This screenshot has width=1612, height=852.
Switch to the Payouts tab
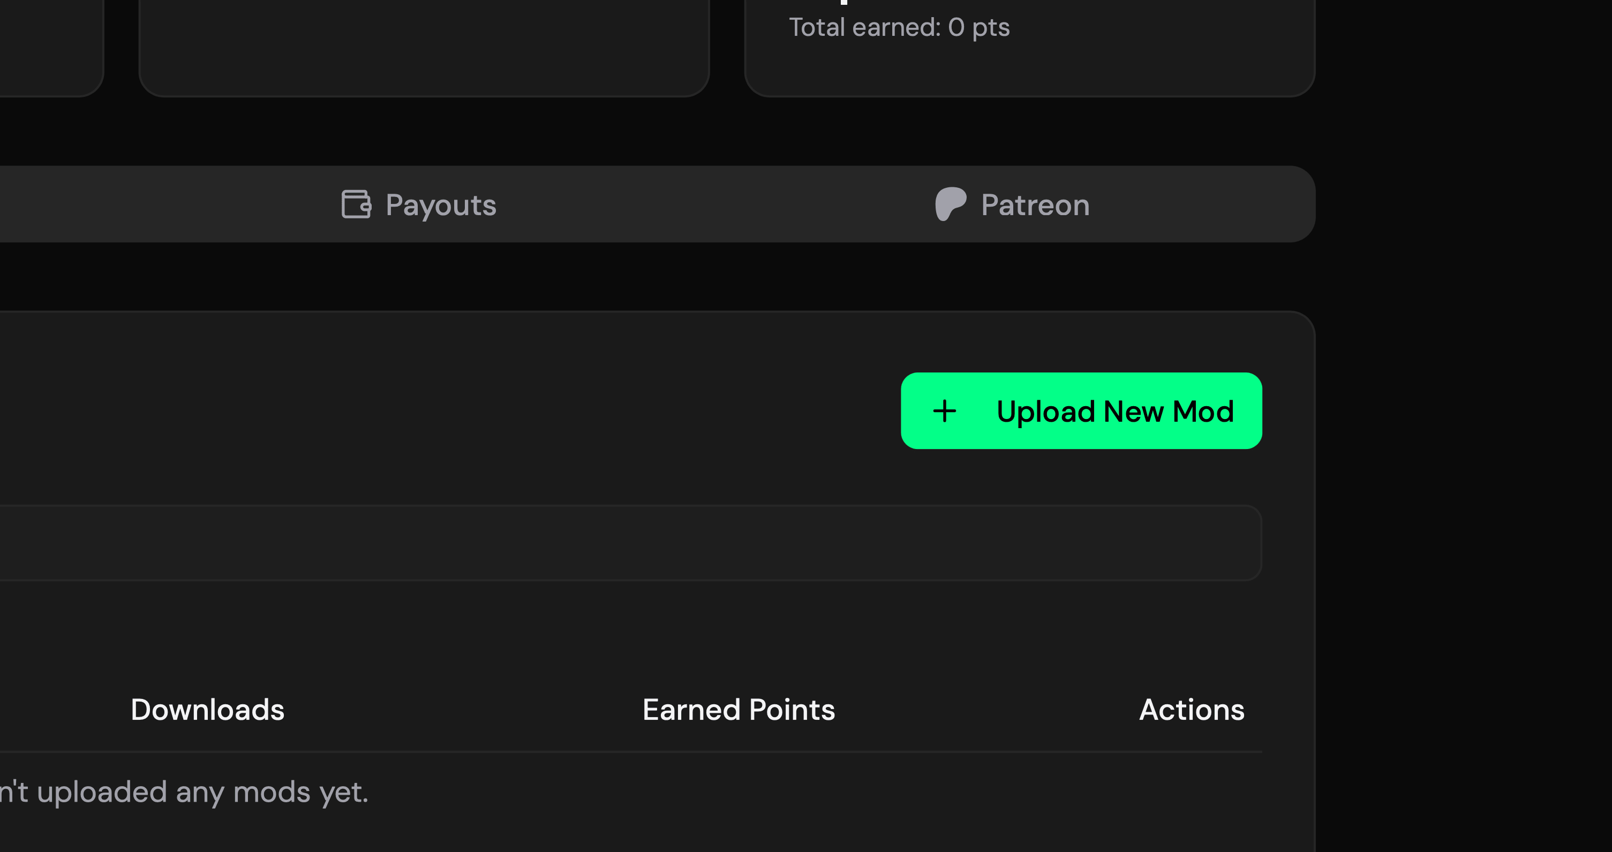(x=419, y=204)
